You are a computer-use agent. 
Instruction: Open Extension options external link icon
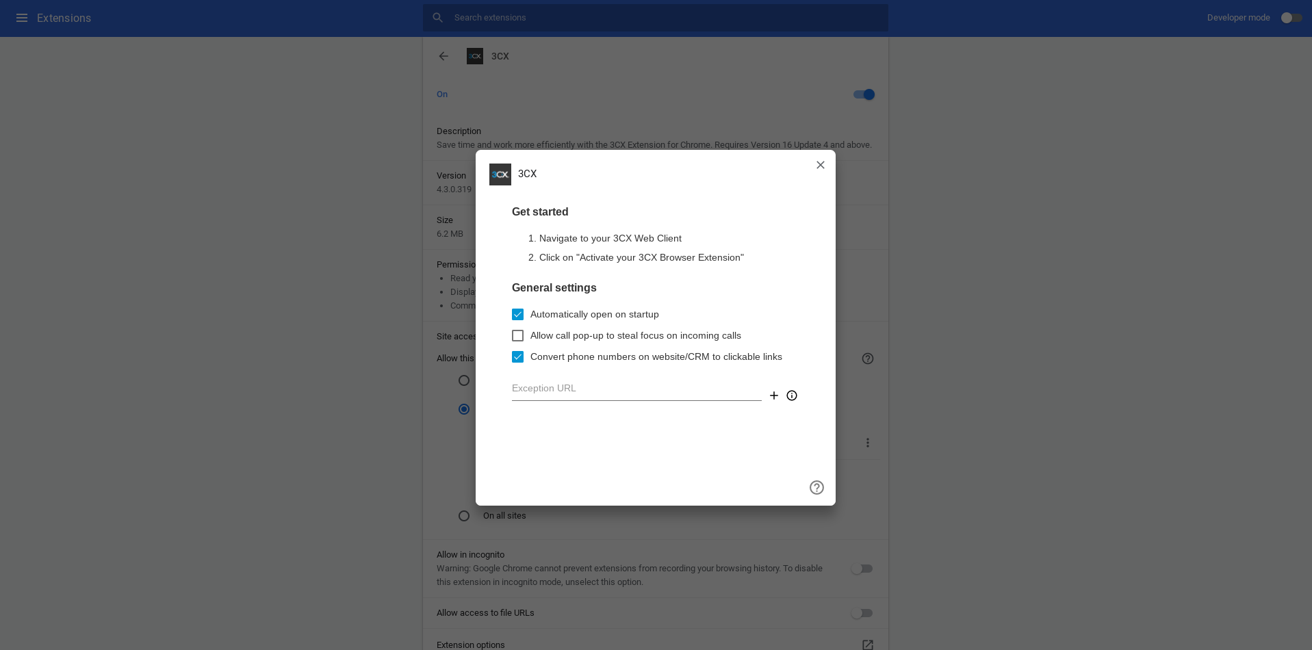[x=868, y=645]
